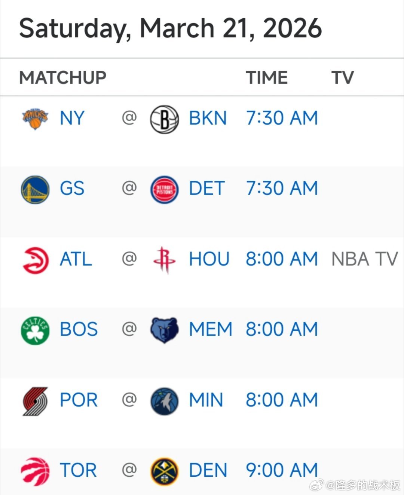This screenshot has width=404, height=495.
Task: Open the Detroit Pistons logo
Action: pos(164,190)
